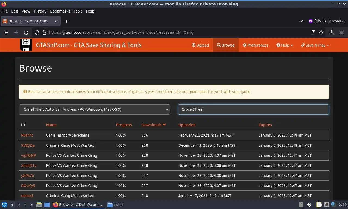Switch to workspace 2
Image resolution: width=348 pixels, height=209 pixels.
click(18, 205)
